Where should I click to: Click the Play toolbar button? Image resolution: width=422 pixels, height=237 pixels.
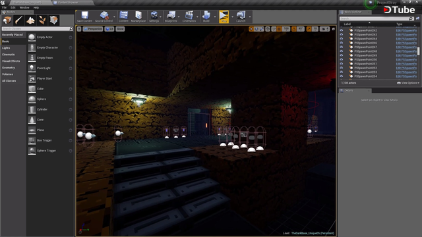224,16
